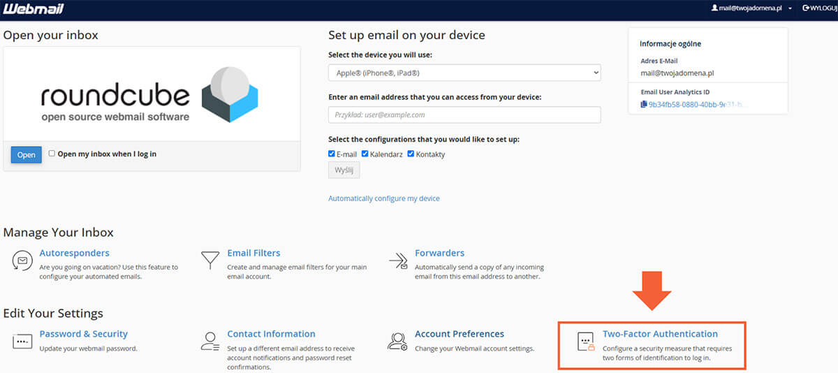Click the Account Preferences gear-user icon
838x373 pixels.
(397, 342)
